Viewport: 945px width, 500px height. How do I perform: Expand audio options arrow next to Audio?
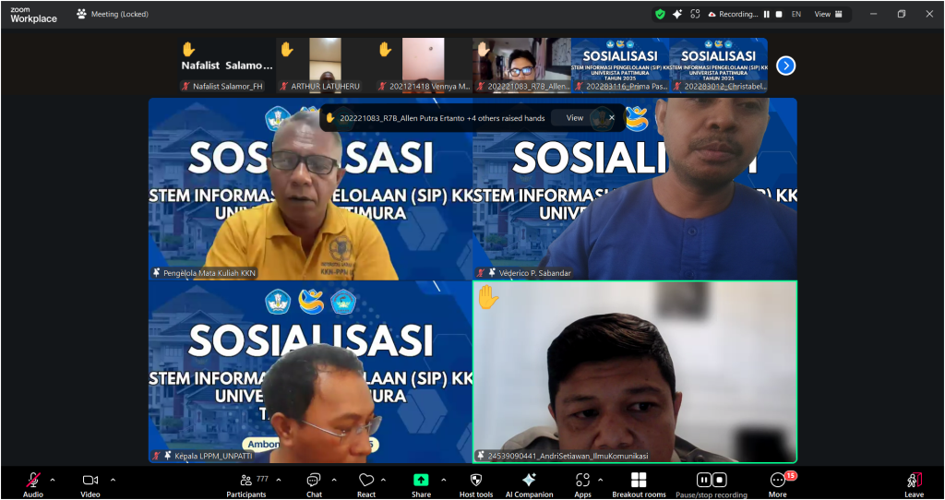[53, 480]
